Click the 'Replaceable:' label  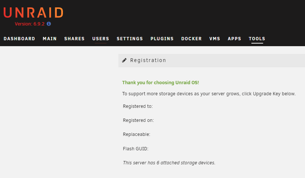136,134
